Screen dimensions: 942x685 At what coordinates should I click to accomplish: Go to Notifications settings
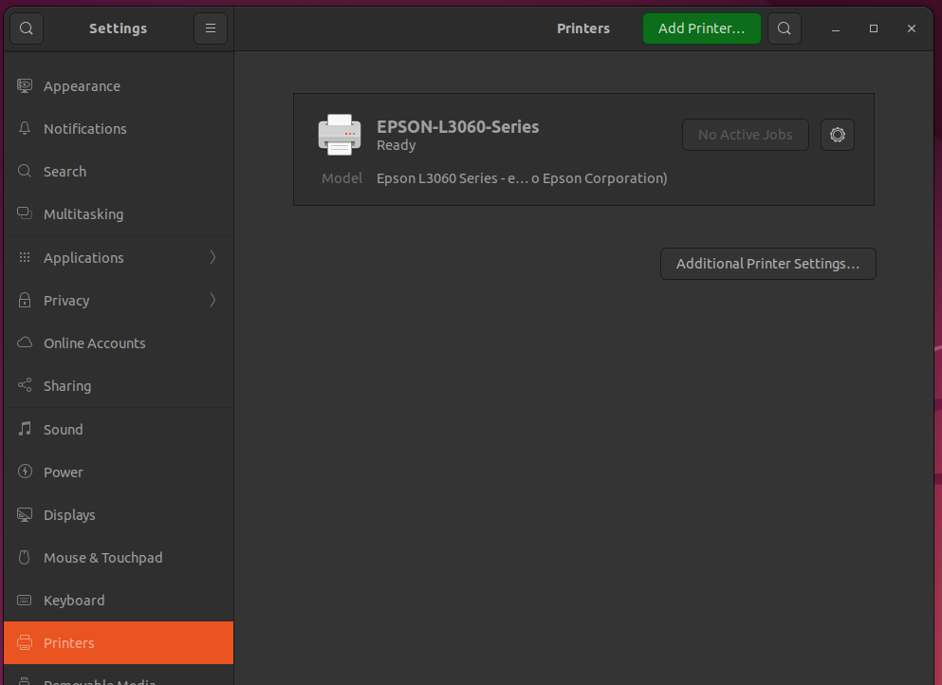pos(119,129)
